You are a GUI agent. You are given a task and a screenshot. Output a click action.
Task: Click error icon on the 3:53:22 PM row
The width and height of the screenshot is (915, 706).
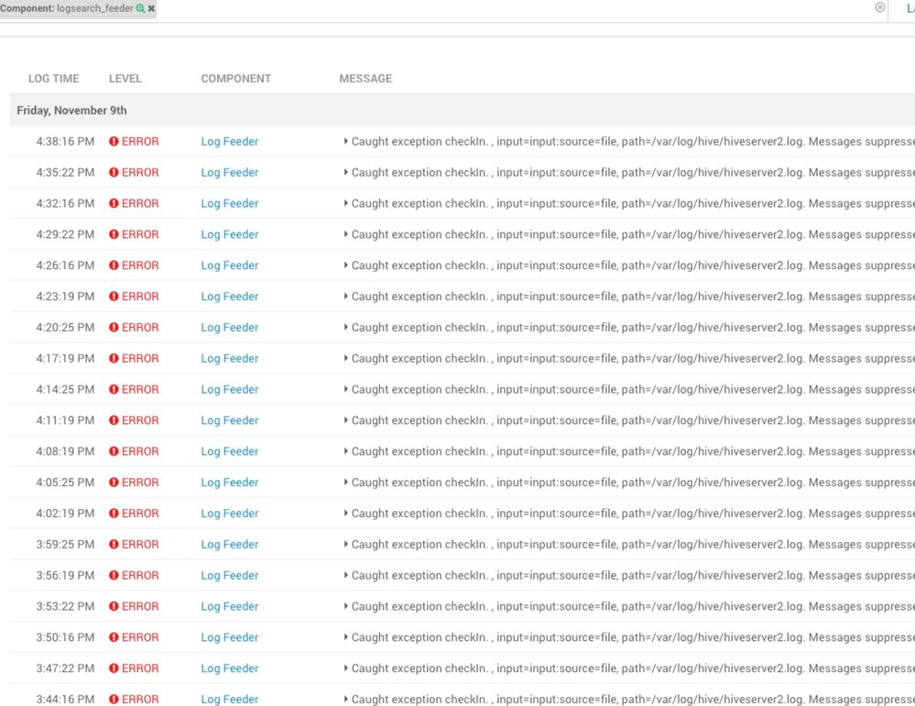pos(114,605)
